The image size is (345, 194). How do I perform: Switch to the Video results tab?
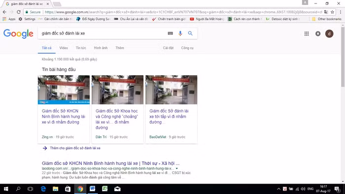pyautogui.click(x=64, y=48)
